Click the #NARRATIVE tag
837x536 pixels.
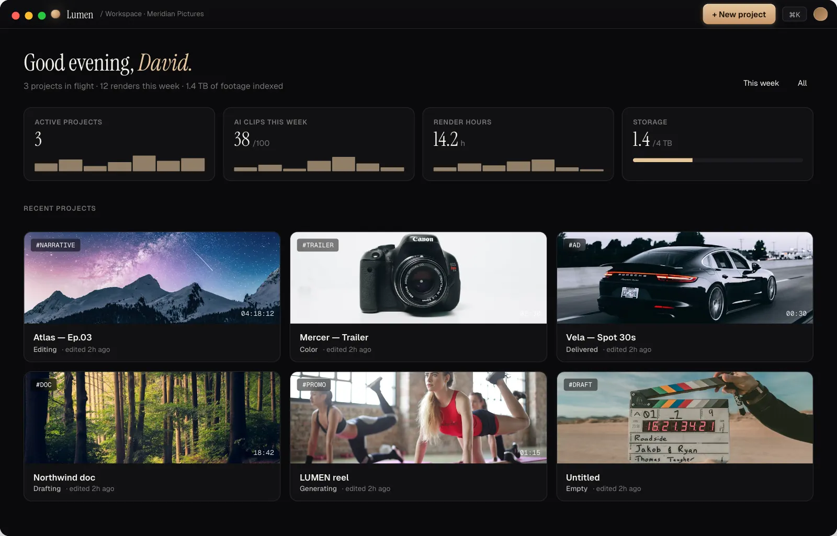click(x=55, y=245)
